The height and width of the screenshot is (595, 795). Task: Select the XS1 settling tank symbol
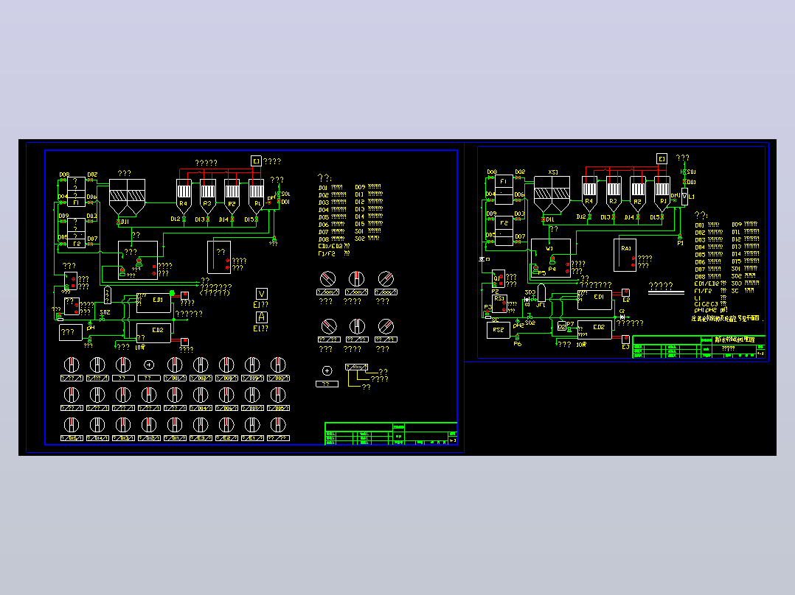(552, 194)
